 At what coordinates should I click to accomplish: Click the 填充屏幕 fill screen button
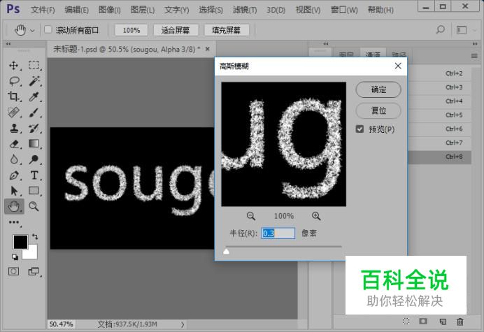pos(226,30)
